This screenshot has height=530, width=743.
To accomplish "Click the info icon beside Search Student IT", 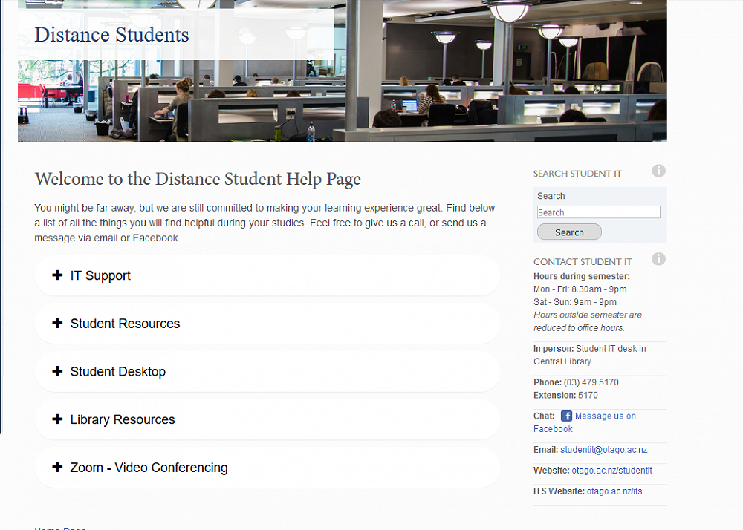I will coord(658,171).
